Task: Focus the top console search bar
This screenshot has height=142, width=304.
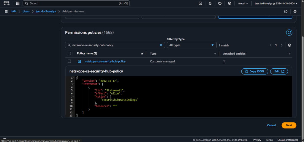Action: tap(76, 3)
